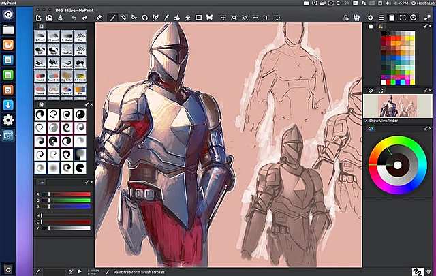The width and height of the screenshot is (436, 276).
Task: Open the circled checkmark dropdown icon
Action: pyautogui.click(x=414, y=18)
